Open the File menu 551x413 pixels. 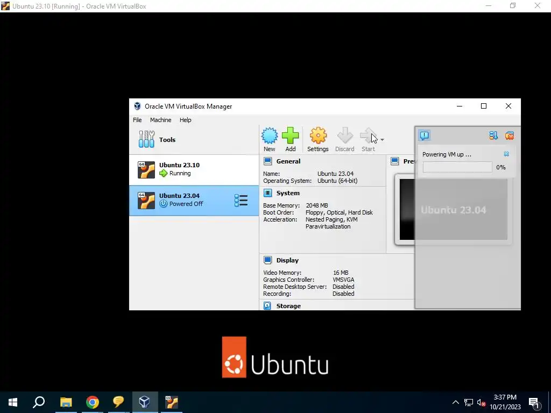[x=137, y=120]
